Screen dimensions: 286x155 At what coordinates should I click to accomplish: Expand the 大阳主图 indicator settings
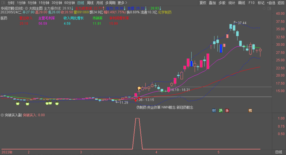click(27, 8)
